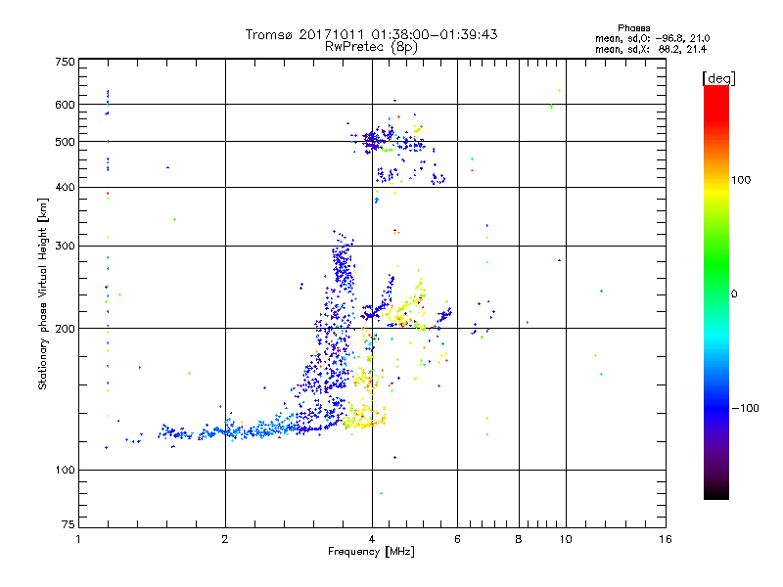Click the y-axis tick label '600'

click(65, 105)
